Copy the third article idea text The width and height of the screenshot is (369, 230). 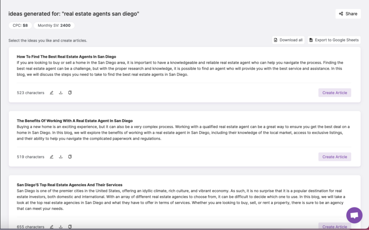(70, 227)
